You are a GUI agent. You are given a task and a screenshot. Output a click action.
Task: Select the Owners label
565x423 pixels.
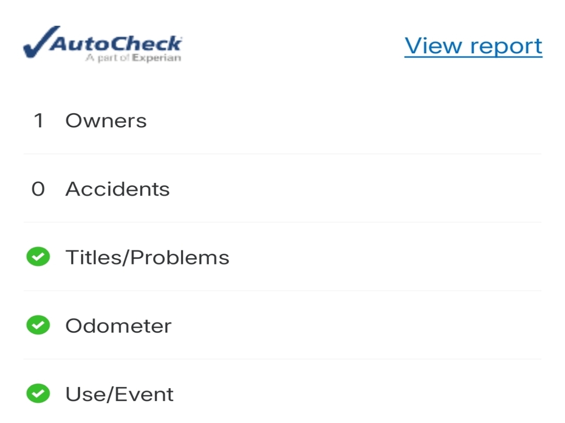(x=106, y=121)
